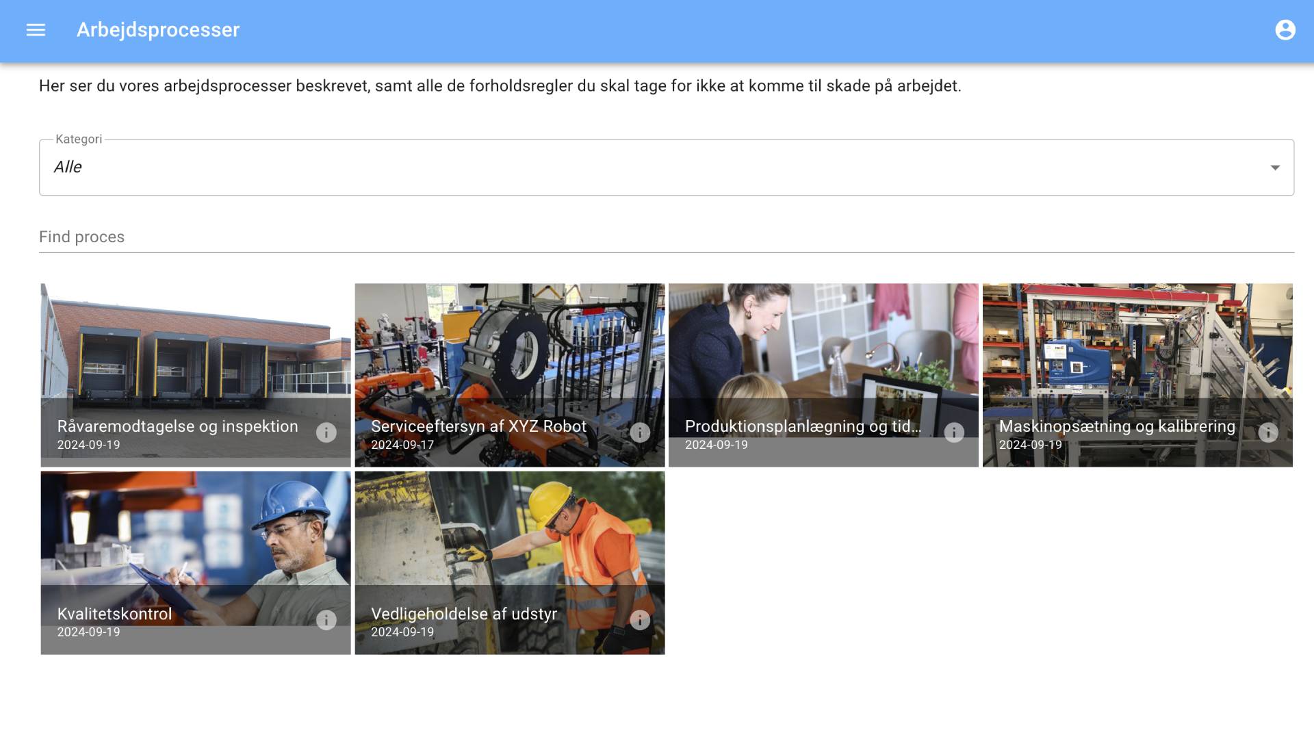
Task: Click the Produktionsplanlægning og tid… title text
Action: [x=803, y=426]
